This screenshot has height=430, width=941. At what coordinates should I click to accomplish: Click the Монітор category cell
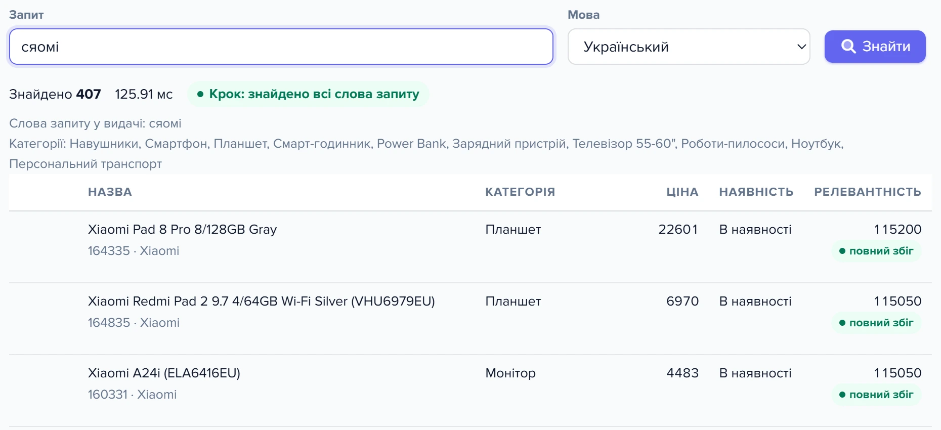[510, 373]
